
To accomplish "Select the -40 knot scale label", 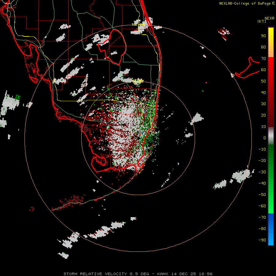I will [x=262, y=183].
